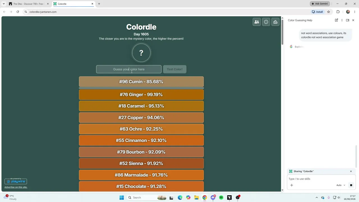Close the Colordle tab
This screenshot has height=202, width=359.
[92, 4]
